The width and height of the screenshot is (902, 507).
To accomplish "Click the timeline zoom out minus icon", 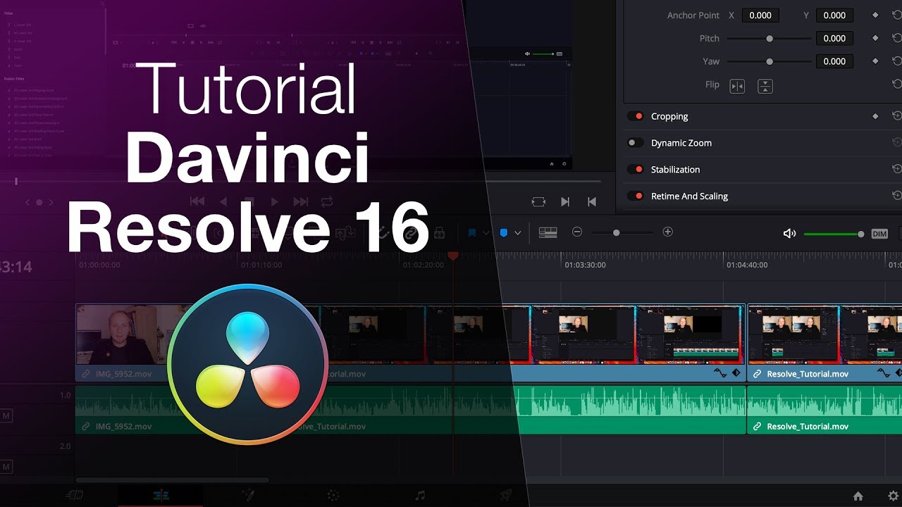I will [x=577, y=232].
